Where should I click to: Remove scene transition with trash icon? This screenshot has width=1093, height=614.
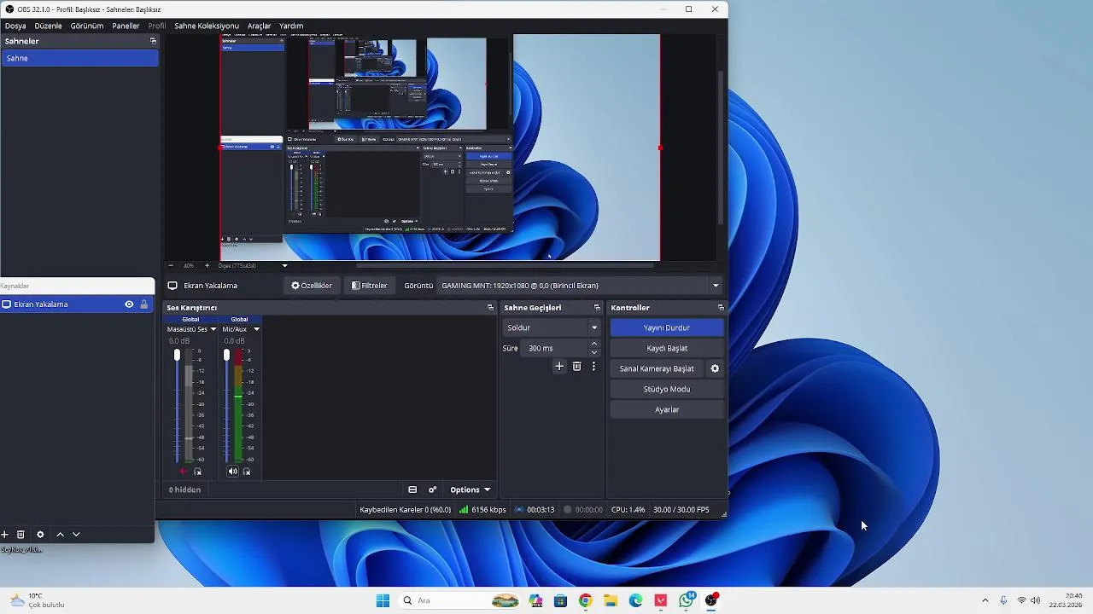(x=577, y=367)
